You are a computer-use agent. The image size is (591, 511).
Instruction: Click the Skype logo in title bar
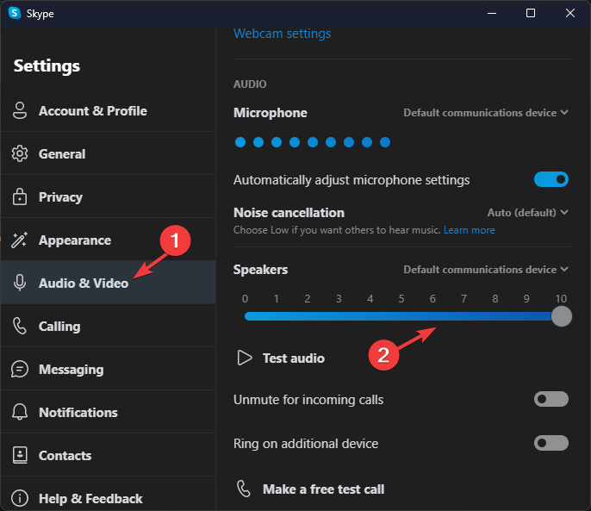(x=15, y=13)
